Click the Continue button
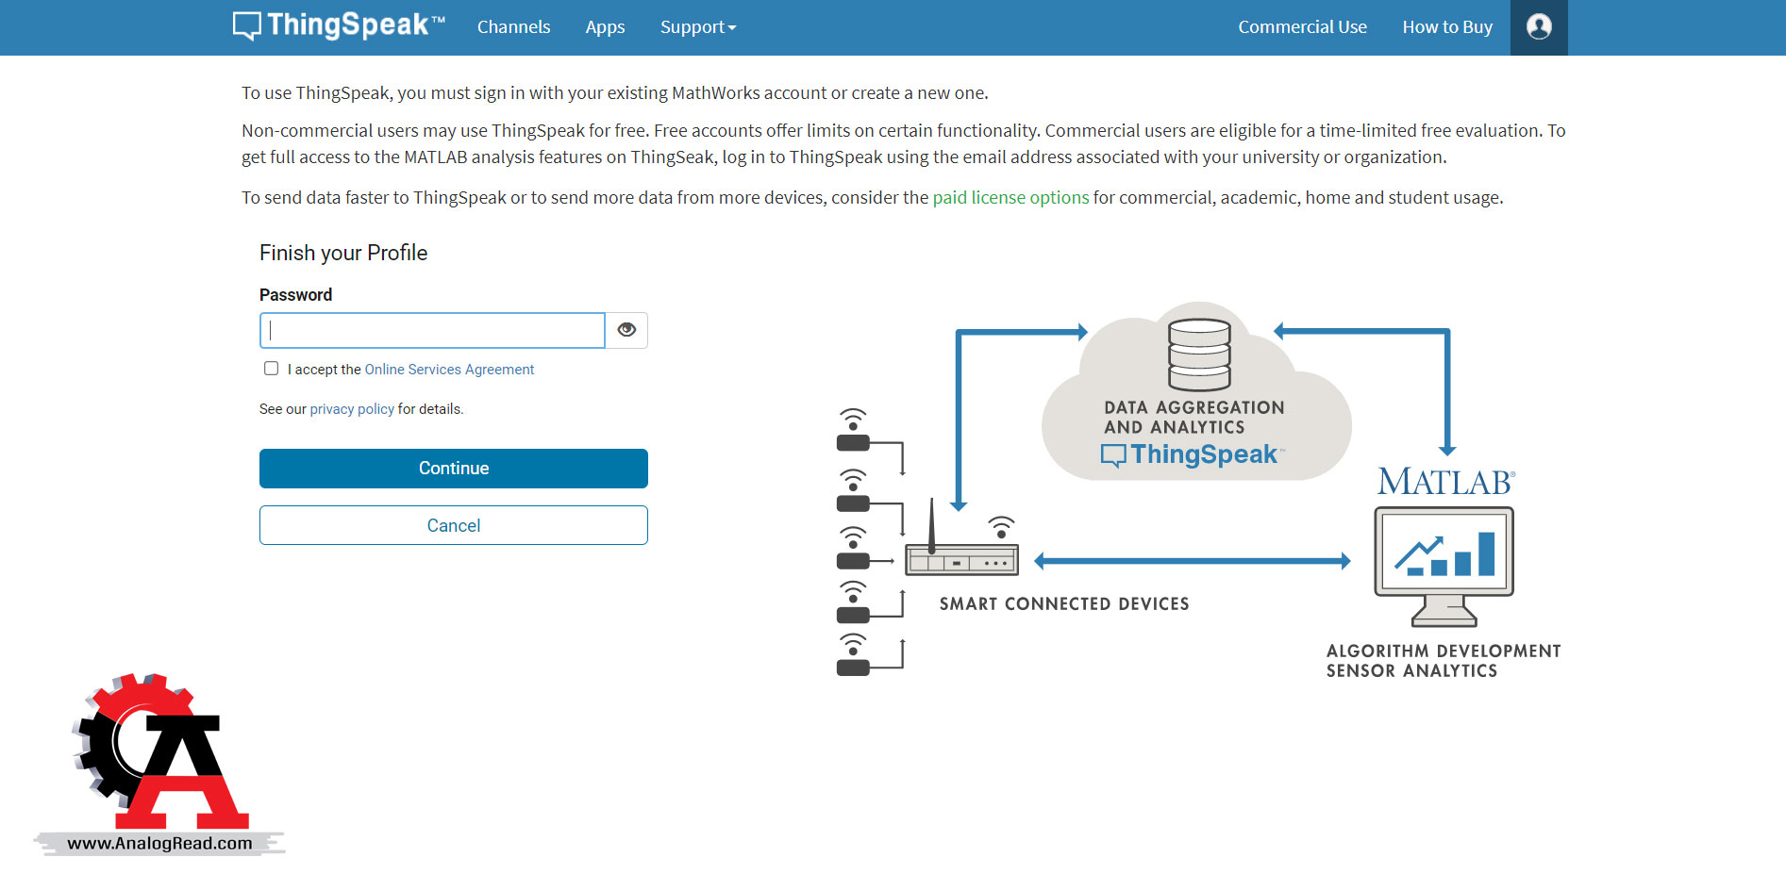The height and width of the screenshot is (874, 1786). (454, 469)
